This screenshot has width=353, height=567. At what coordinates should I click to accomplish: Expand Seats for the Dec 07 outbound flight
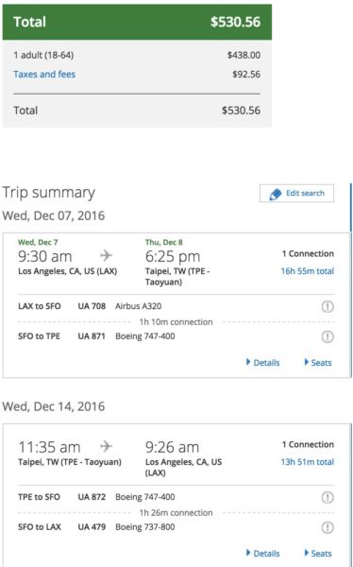pyautogui.click(x=318, y=362)
